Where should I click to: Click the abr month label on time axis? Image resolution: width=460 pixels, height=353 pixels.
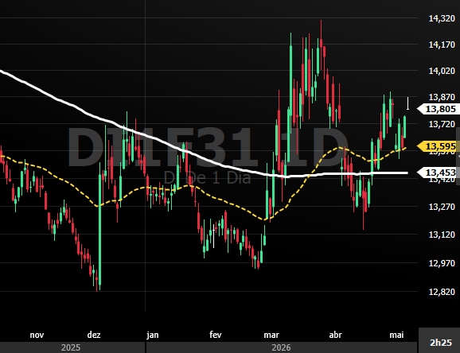pos(335,335)
